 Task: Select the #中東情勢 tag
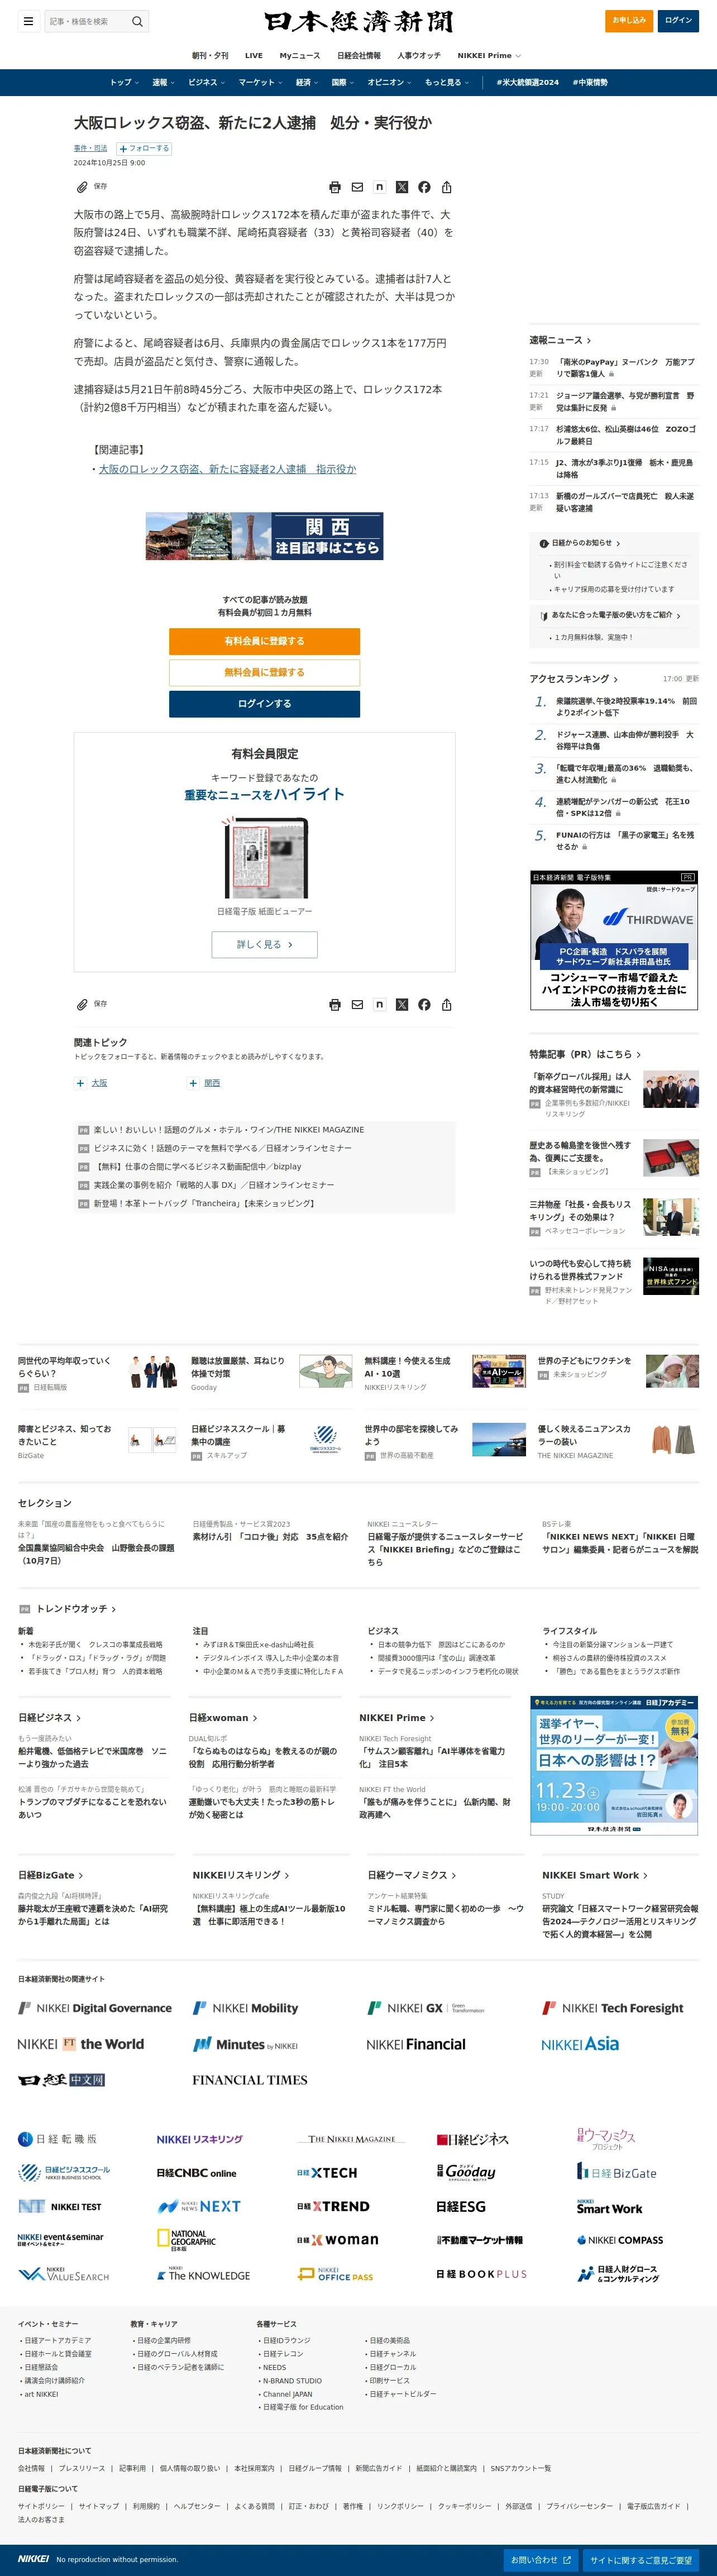tap(590, 83)
